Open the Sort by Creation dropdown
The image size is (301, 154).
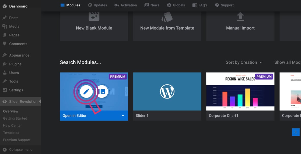244,62
